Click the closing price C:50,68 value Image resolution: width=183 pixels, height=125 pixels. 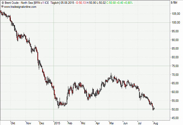click(111, 3)
